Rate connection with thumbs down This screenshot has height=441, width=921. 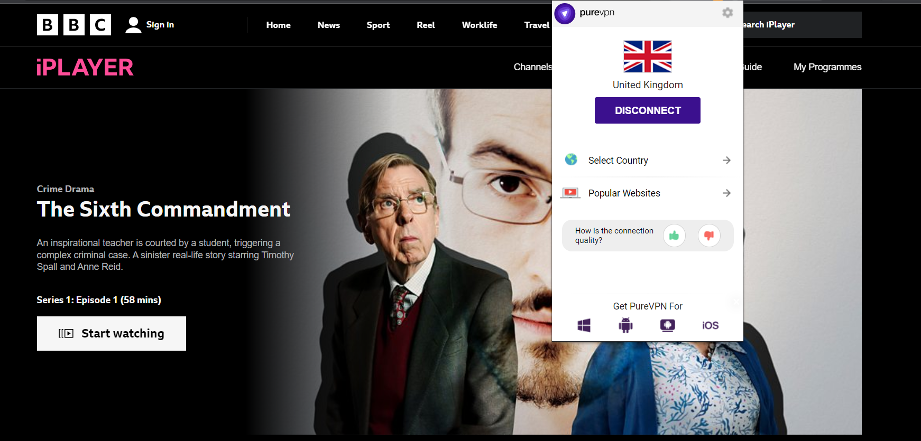pos(709,236)
